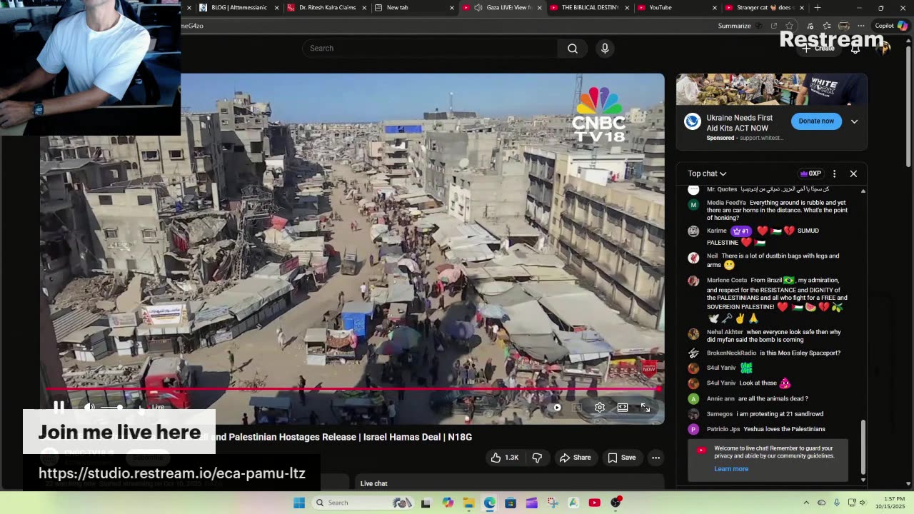Click the Marlene Costa chat username
Screen dimensions: 914x514
tap(727, 280)
